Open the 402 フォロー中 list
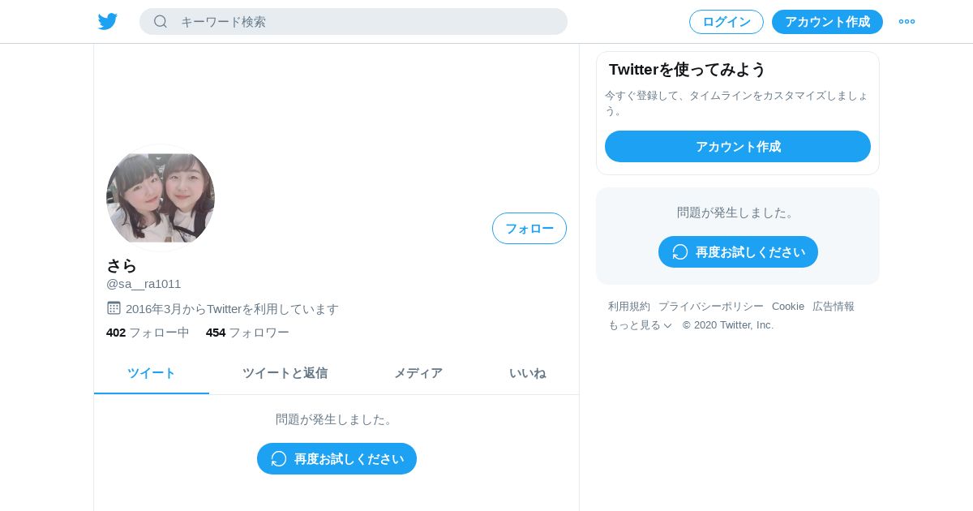Viewport: 973px width, 511px height. tap(148, 332)
